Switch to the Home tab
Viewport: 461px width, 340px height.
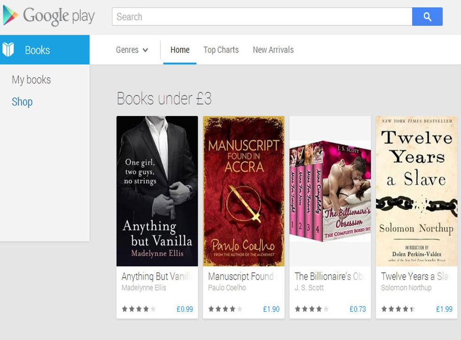tap(180, 50)
